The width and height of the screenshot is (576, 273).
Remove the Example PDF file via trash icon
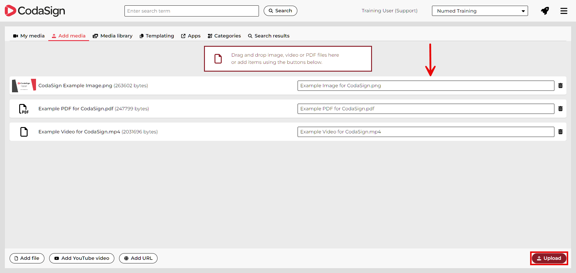[560, 109]
